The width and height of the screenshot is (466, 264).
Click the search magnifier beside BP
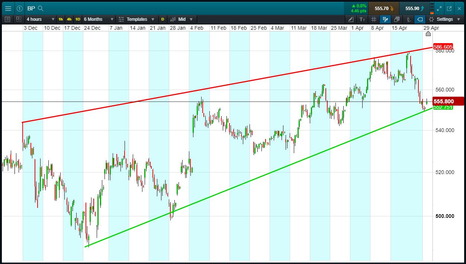pyautogui.click(x=41, y=8)
